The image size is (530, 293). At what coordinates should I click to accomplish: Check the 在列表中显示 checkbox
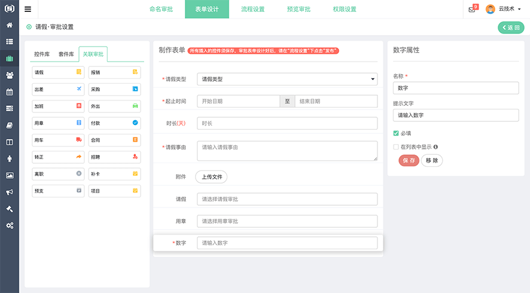coord(396,146)
